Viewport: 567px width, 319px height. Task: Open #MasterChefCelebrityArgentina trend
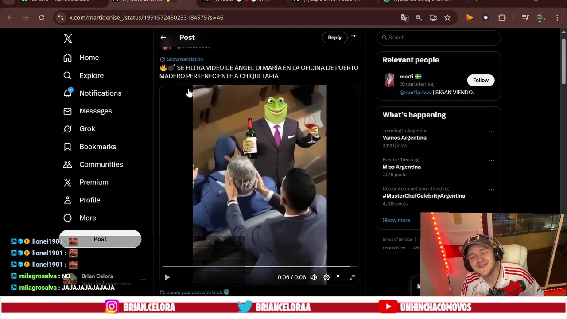click(x=424, y=196)
